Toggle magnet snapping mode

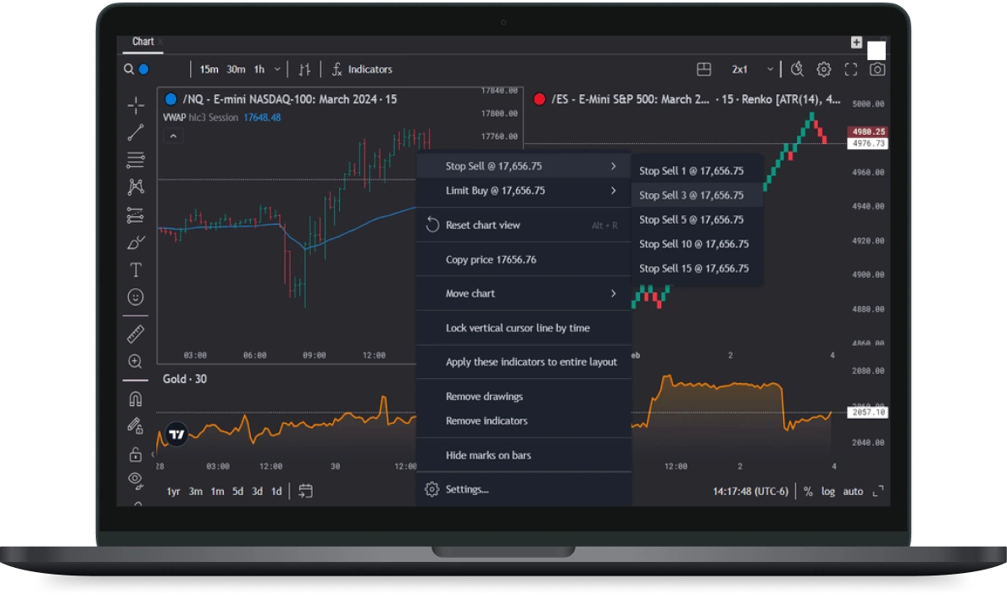coord(135,398)
